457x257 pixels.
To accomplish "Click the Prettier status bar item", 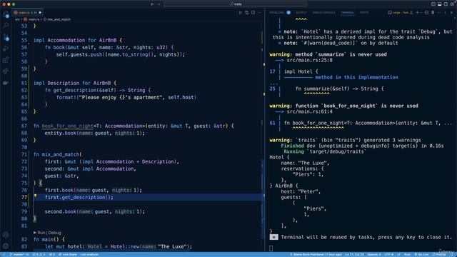I will tap(440, 254).
